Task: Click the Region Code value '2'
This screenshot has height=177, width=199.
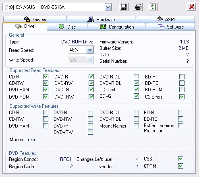Action: click(x=71, y=167)
